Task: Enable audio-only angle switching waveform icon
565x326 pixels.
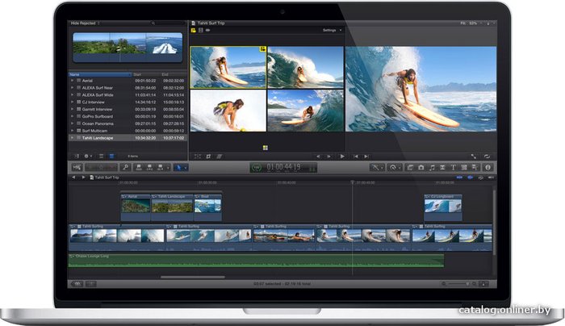Action: click(208, 30)
